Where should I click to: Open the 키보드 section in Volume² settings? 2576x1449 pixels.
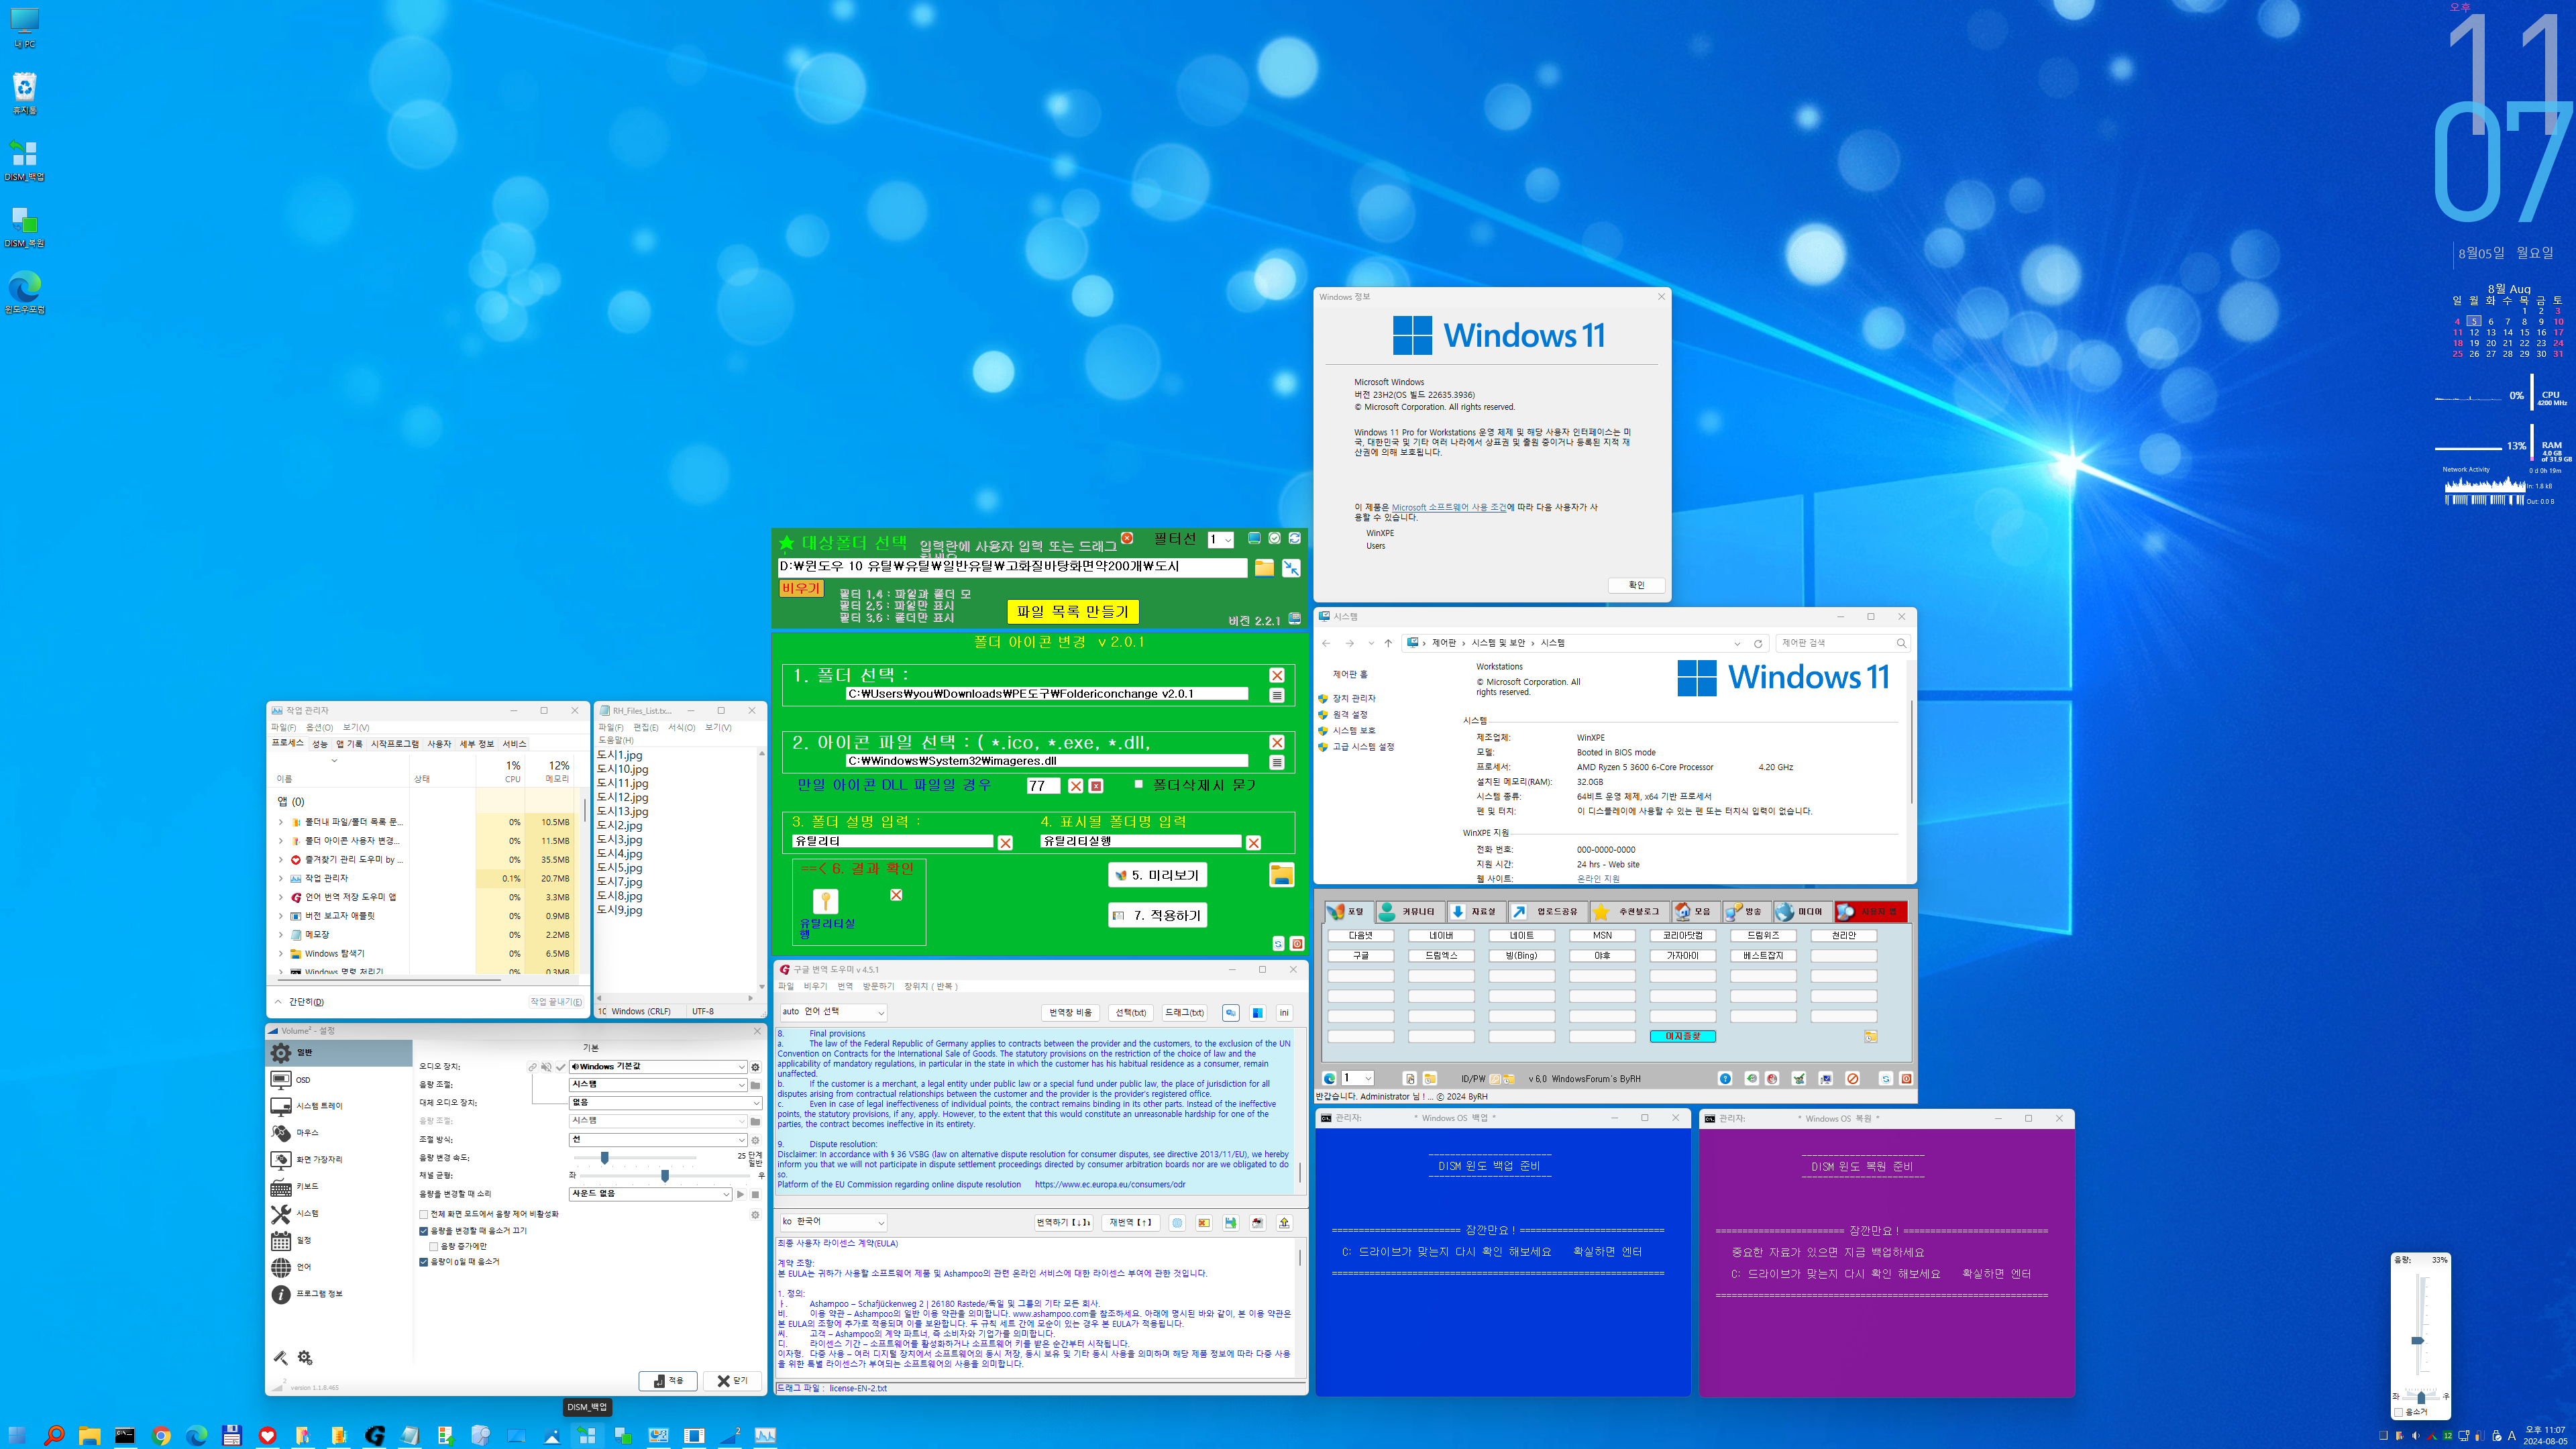[x=339, y=1187]
